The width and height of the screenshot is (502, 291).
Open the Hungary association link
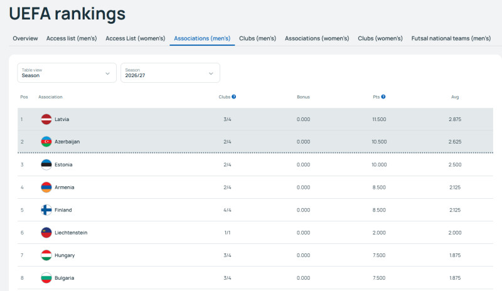tap(65, 255)
